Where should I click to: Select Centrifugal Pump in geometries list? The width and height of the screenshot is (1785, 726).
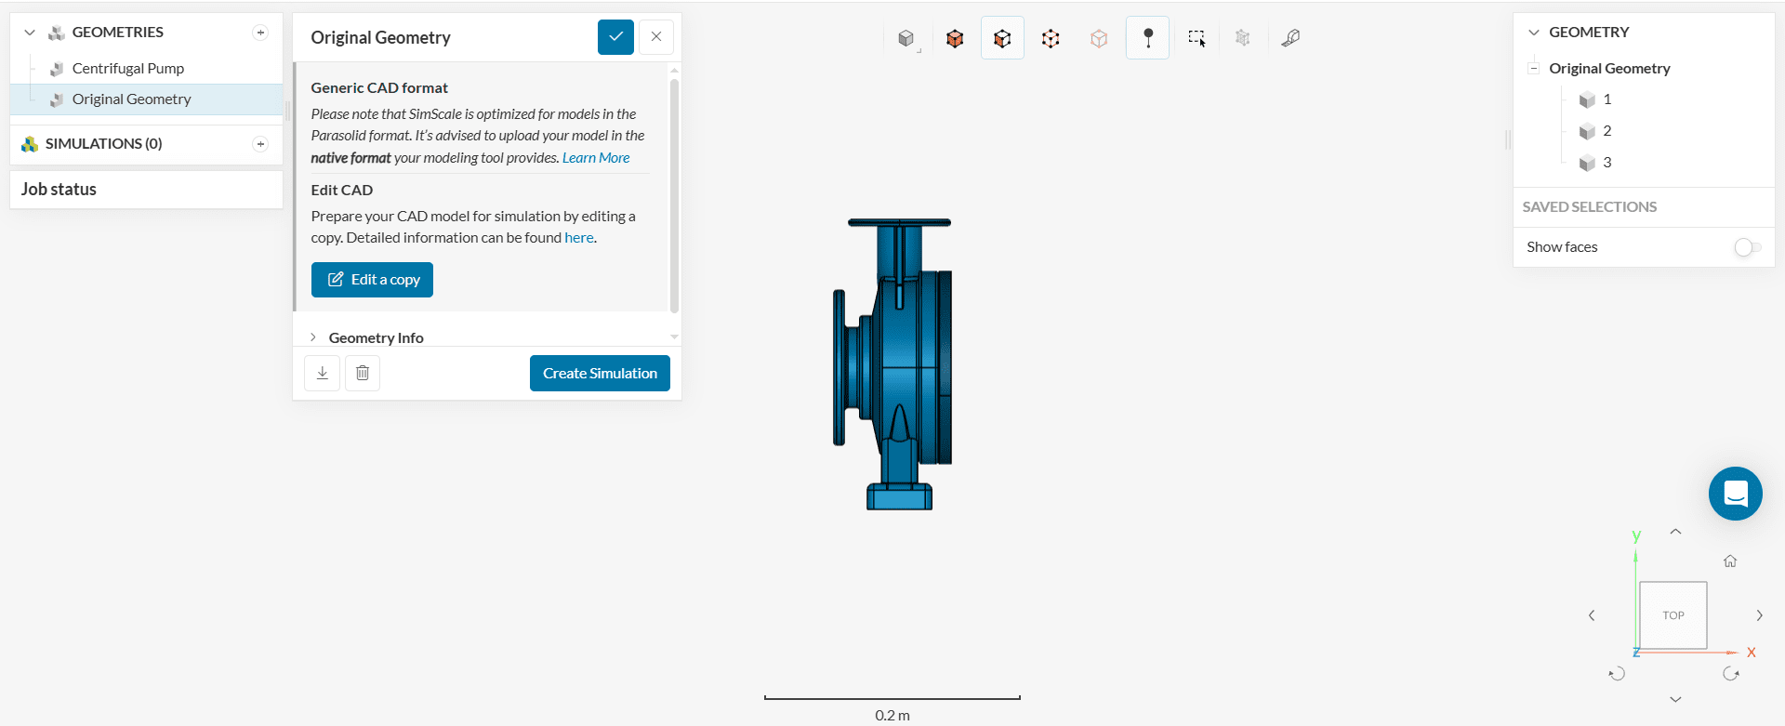[128, 69]
